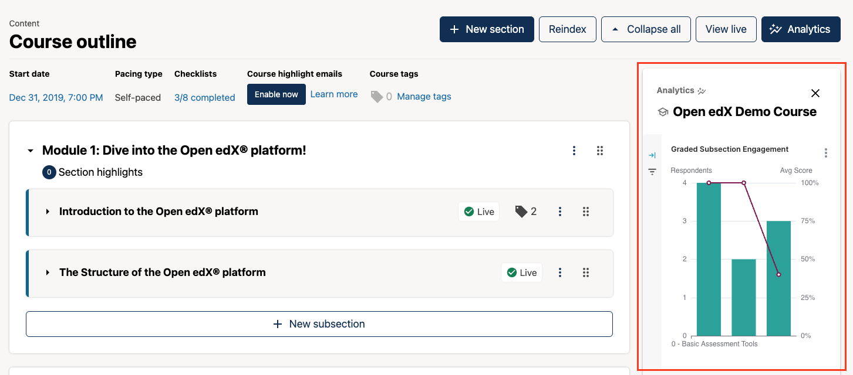This screenshot has height=375, width=853.
Task: Enable course highlight emails now
Action: (x=276, y=94)
